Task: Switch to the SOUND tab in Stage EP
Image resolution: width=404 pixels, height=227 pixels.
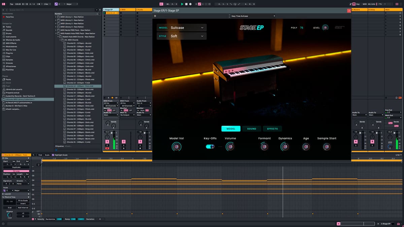Action: tap(251, 128)
